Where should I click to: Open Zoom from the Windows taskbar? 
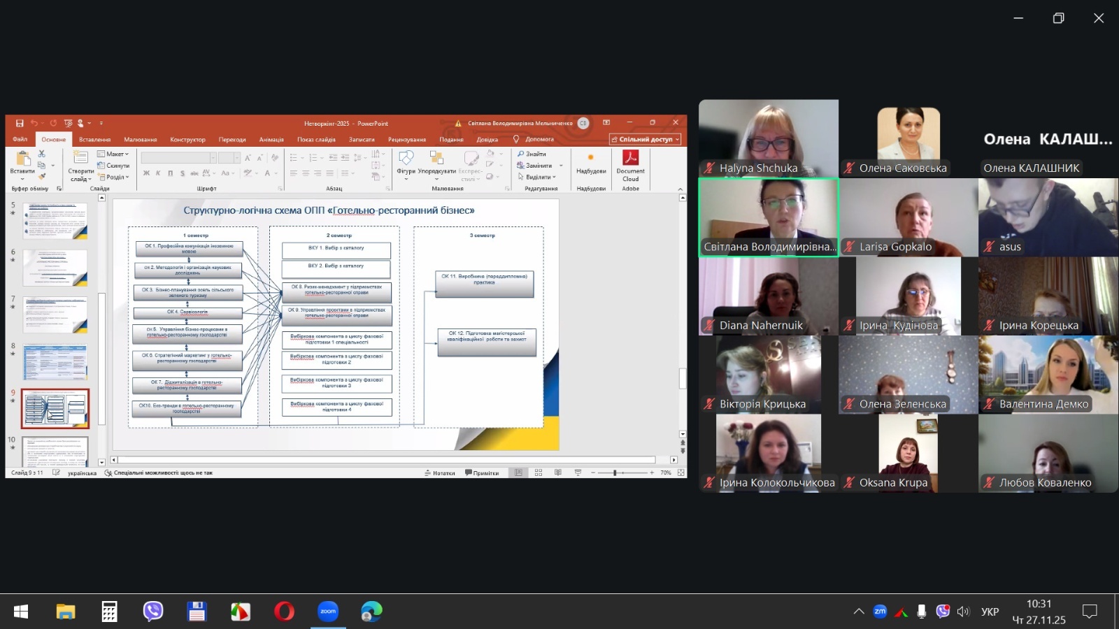point(328,612)
